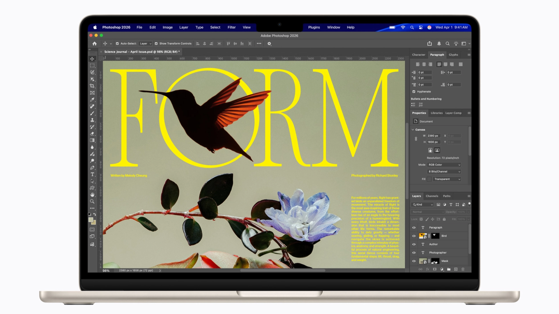Select the Zoom tool in toolbar
Screen dimensions: 559x314
click(92, 201)
